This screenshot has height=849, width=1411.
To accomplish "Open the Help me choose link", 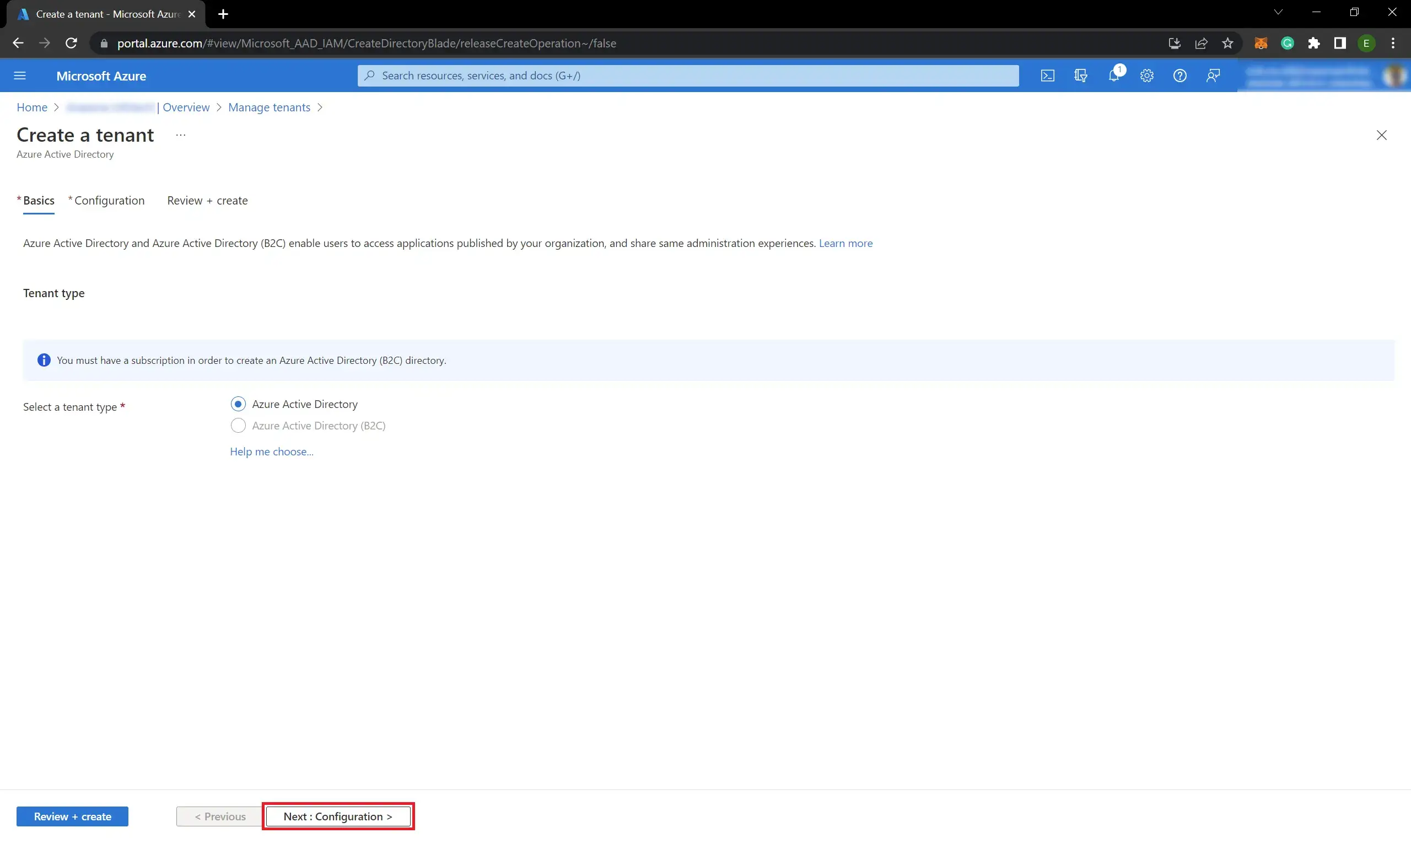I will 272,452.
